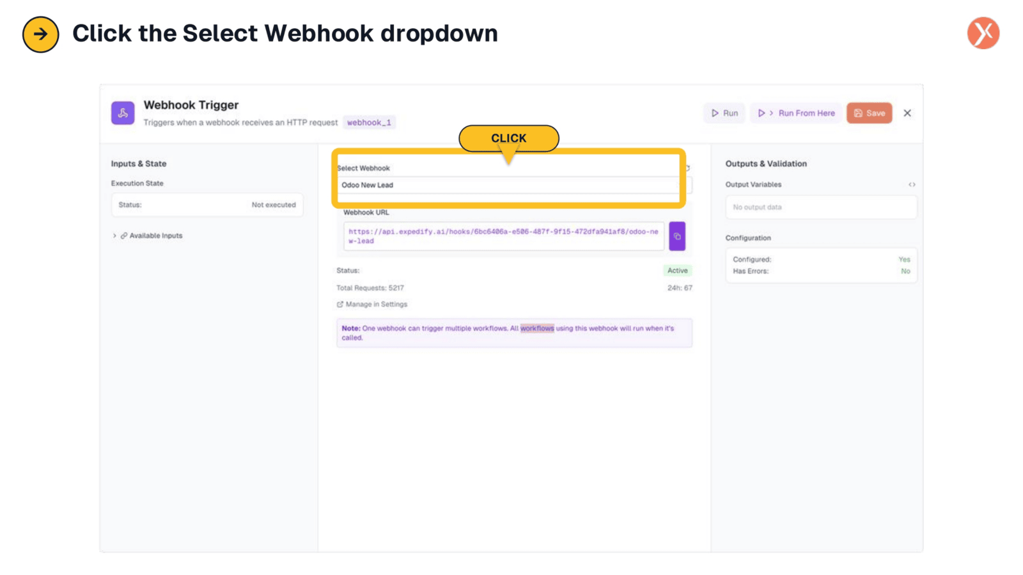Open the Manage in Settings link

click(x=372, y=304)
